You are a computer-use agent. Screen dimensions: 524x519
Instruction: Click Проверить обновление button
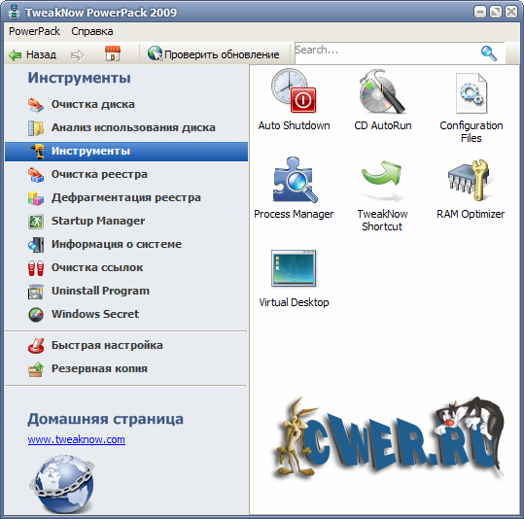pos(214,54)
